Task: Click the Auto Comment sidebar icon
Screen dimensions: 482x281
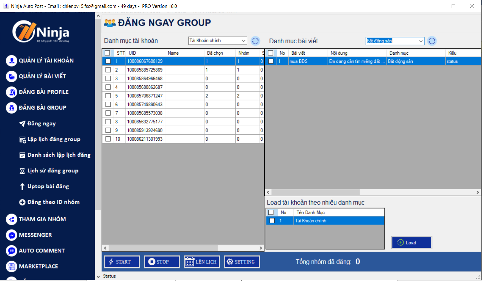Action: pyautogui.click(x=12, y=251)
